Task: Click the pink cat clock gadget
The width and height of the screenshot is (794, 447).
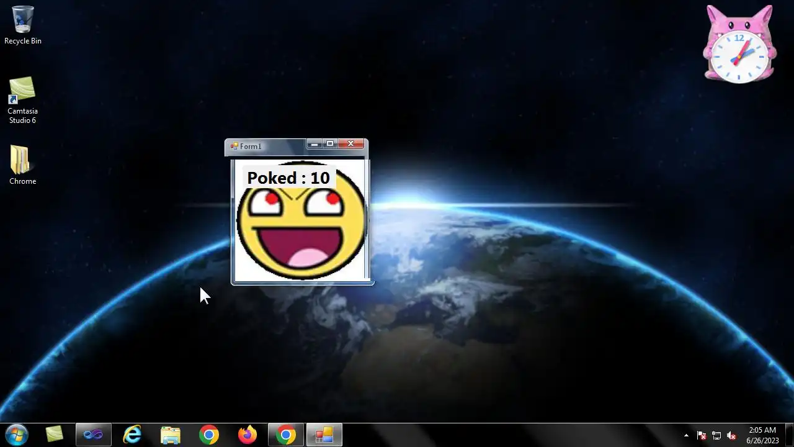Action: coord(739,44)
